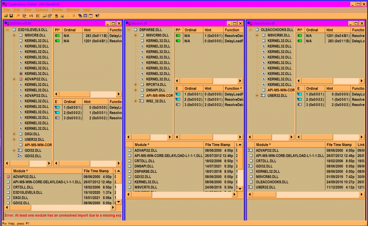Open the Options menu
368x226 pixels.
point(42,10)
